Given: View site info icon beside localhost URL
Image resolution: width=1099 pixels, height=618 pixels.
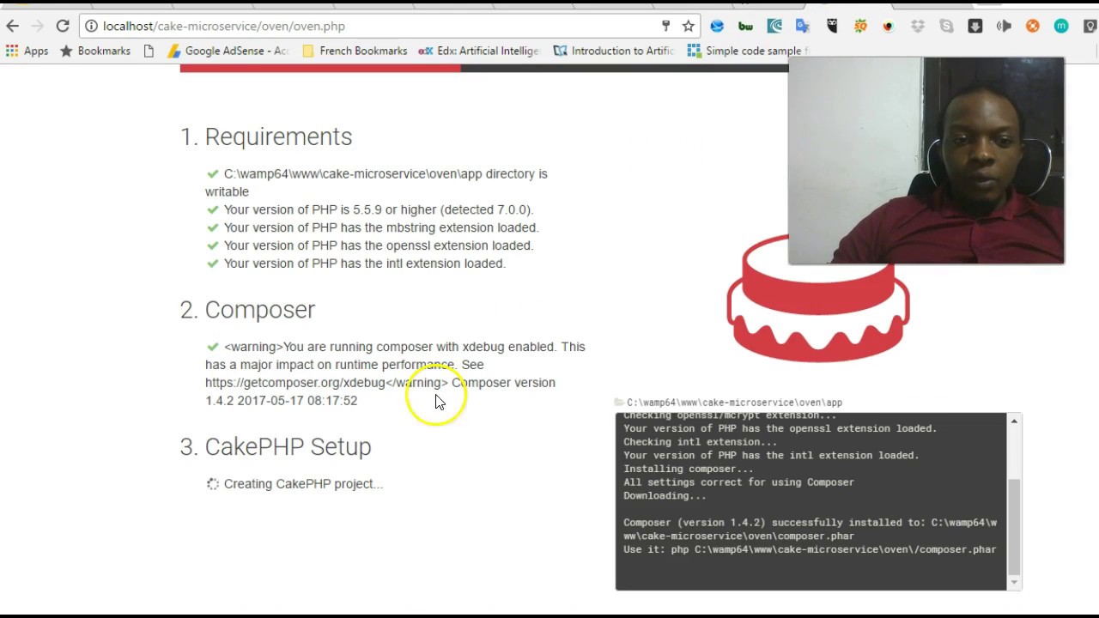Looking at the screenshot, I should (91, 26).
